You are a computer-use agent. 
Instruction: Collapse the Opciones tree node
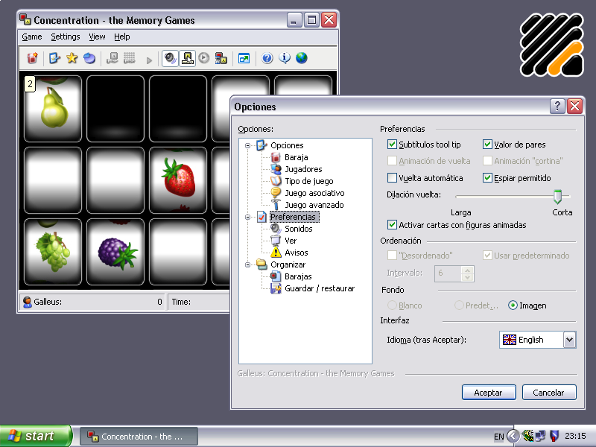[247, 145]
